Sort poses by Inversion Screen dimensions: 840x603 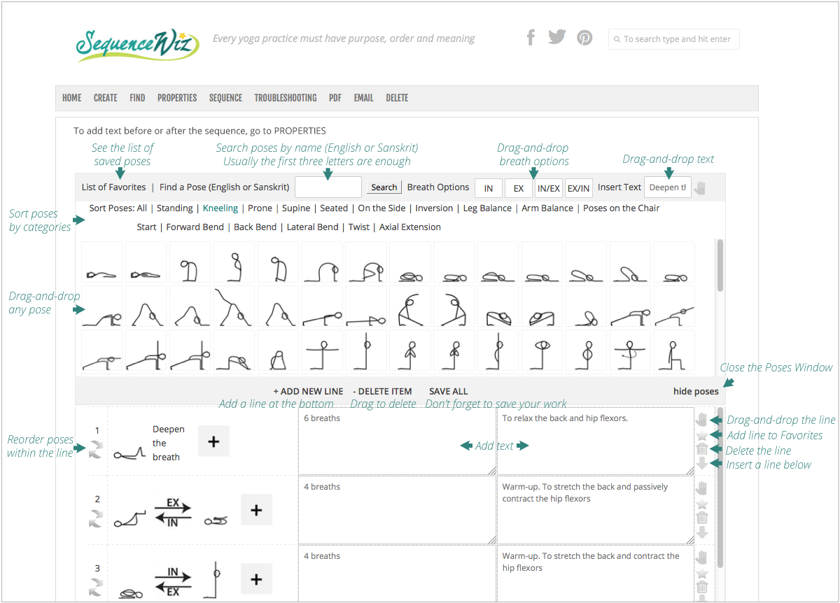[434, 208]
